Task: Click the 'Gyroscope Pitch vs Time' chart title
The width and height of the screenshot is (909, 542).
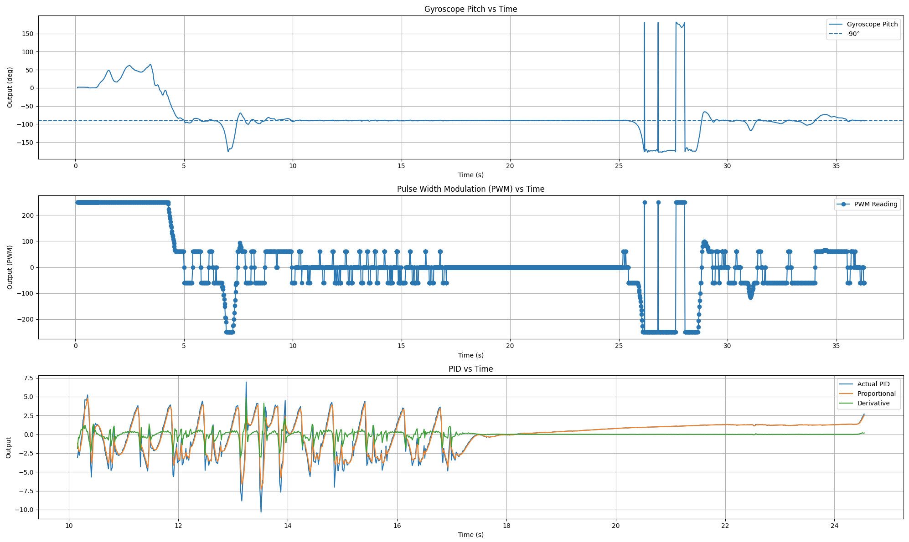Action: tap(470, 9)
